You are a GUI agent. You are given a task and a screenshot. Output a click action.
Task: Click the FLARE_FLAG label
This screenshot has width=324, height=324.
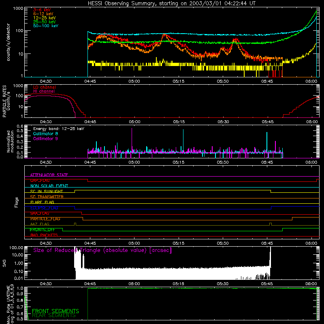(x=42, y=202)
